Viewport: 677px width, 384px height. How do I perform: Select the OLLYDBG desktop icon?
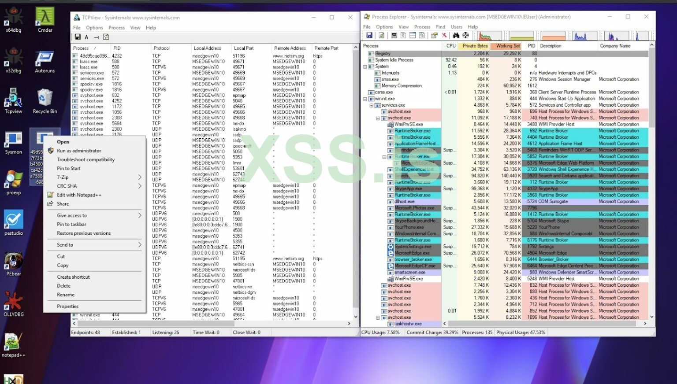click(x=13, y=304)
